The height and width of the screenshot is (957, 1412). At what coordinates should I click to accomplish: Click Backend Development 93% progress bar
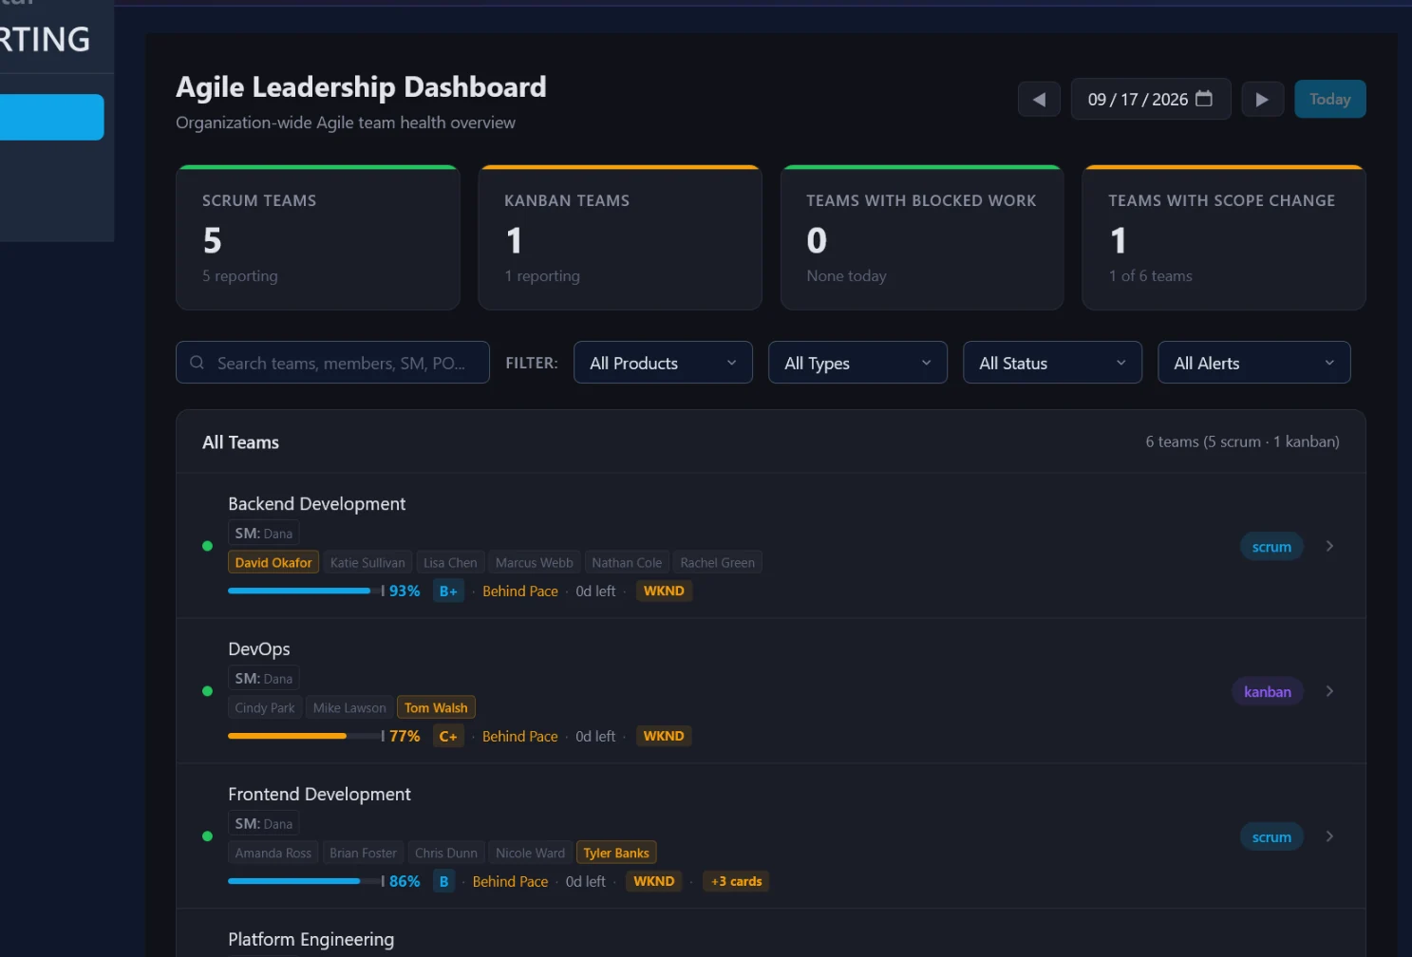point(306,591)
